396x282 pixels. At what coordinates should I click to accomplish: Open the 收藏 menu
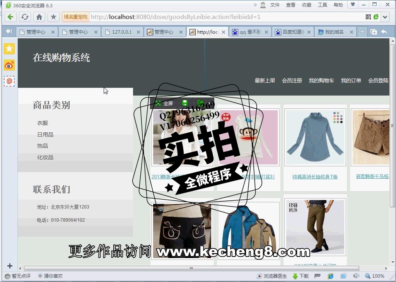[307, 5]
